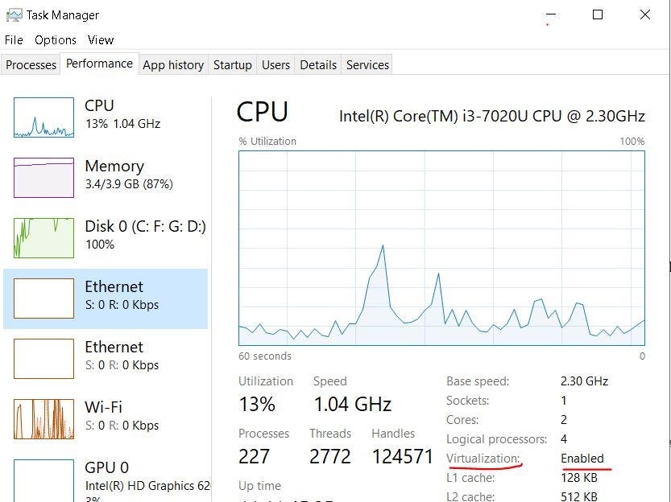The width and height of the screenshot is (671, 502).
Task: Click the Performance tab
Action: click(99, 63)
